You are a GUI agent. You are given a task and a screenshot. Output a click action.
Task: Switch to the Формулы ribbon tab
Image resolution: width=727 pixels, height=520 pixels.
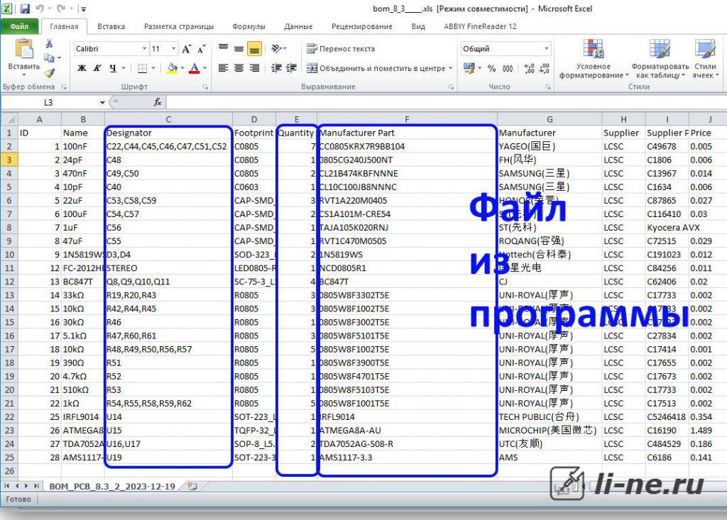(x=248, y=26)
